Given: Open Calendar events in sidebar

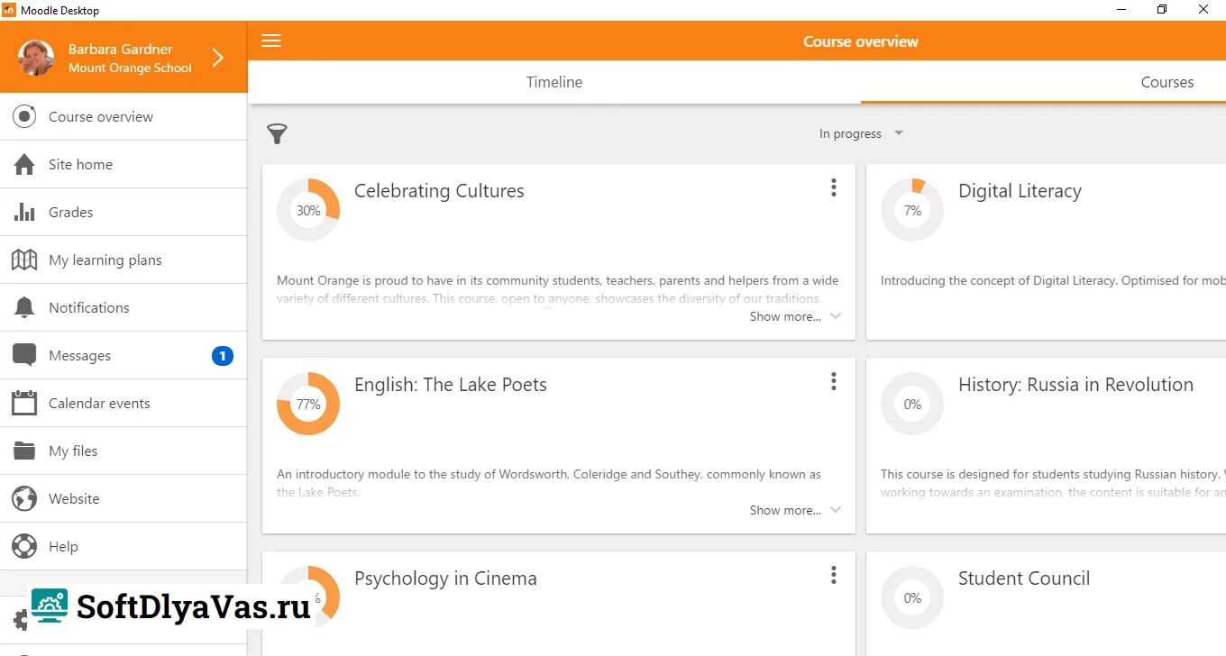Looking at the screenshot, I should [x=99, y=404].
